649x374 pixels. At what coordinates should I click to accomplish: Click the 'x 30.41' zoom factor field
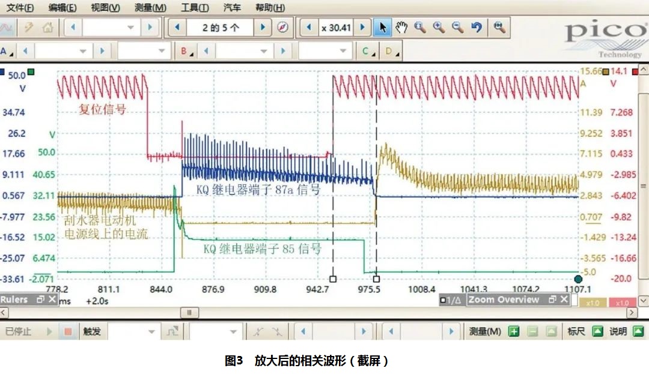pyautogui.click(x=336, y=28)
